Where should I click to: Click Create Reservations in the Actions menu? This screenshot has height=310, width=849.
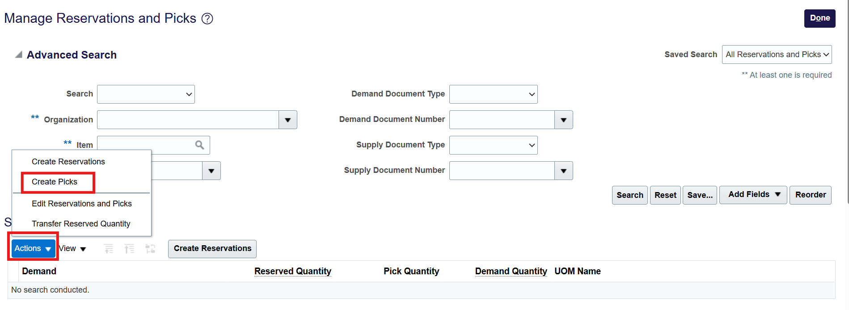(68, 162)
